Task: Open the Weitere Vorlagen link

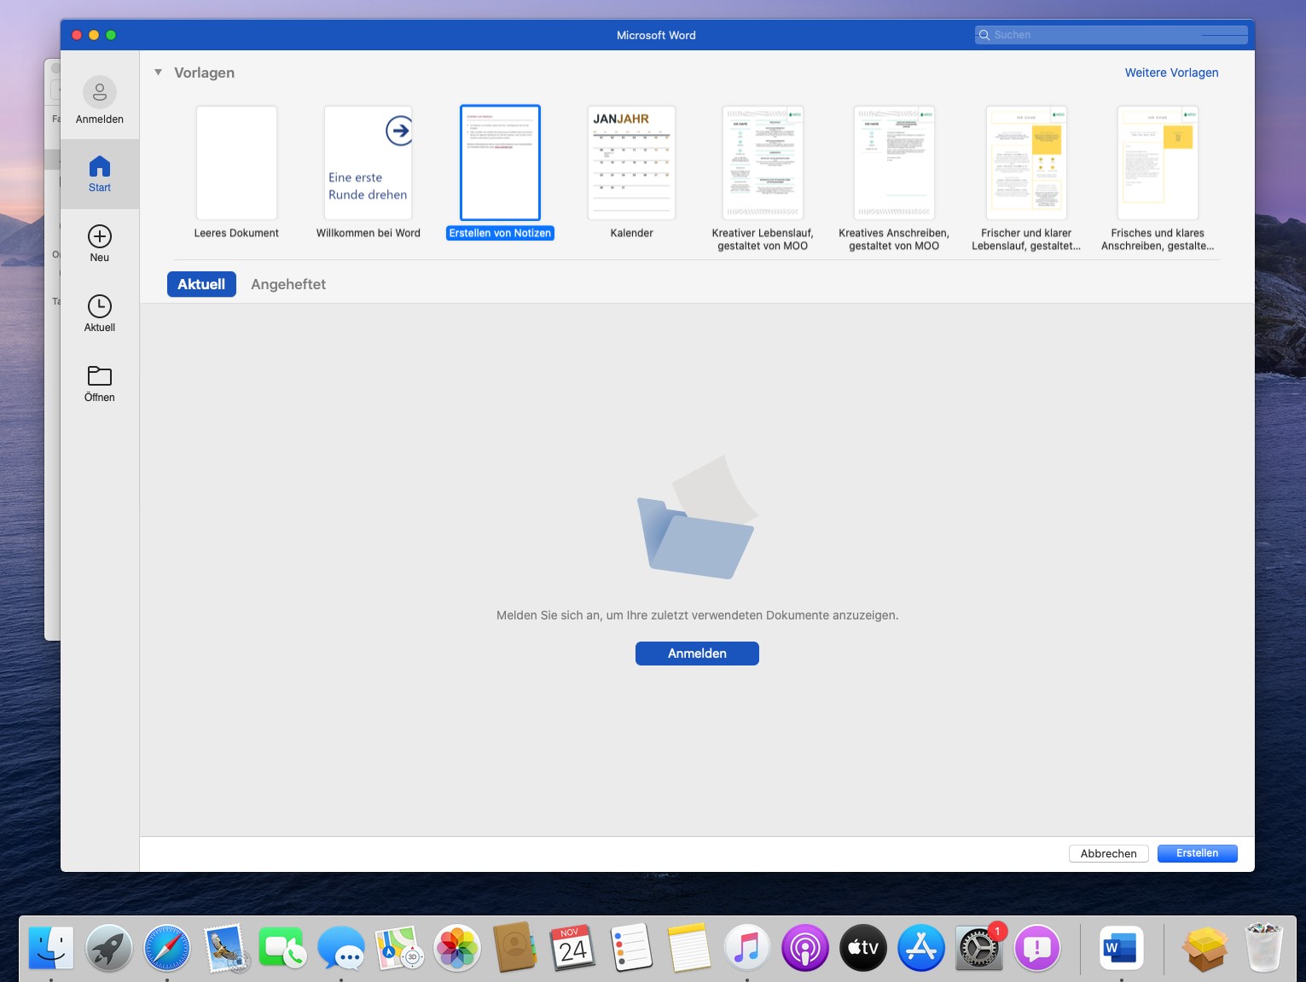Action: 1171,73
